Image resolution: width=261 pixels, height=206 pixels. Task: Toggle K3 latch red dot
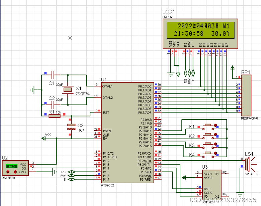coord(215,144)
